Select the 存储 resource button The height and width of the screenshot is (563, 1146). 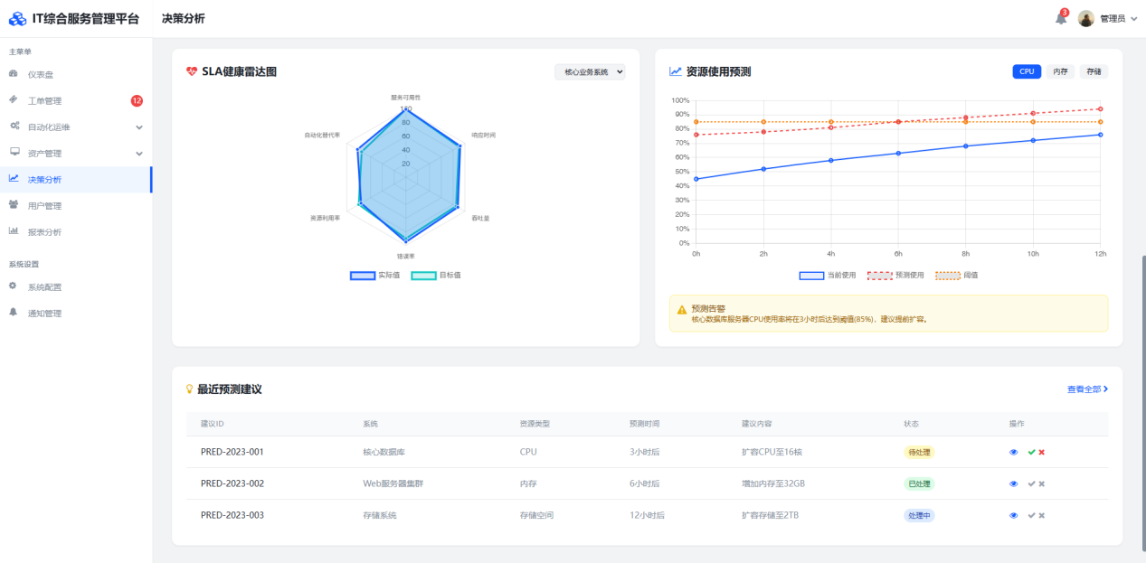click(x=1094, y=71)
